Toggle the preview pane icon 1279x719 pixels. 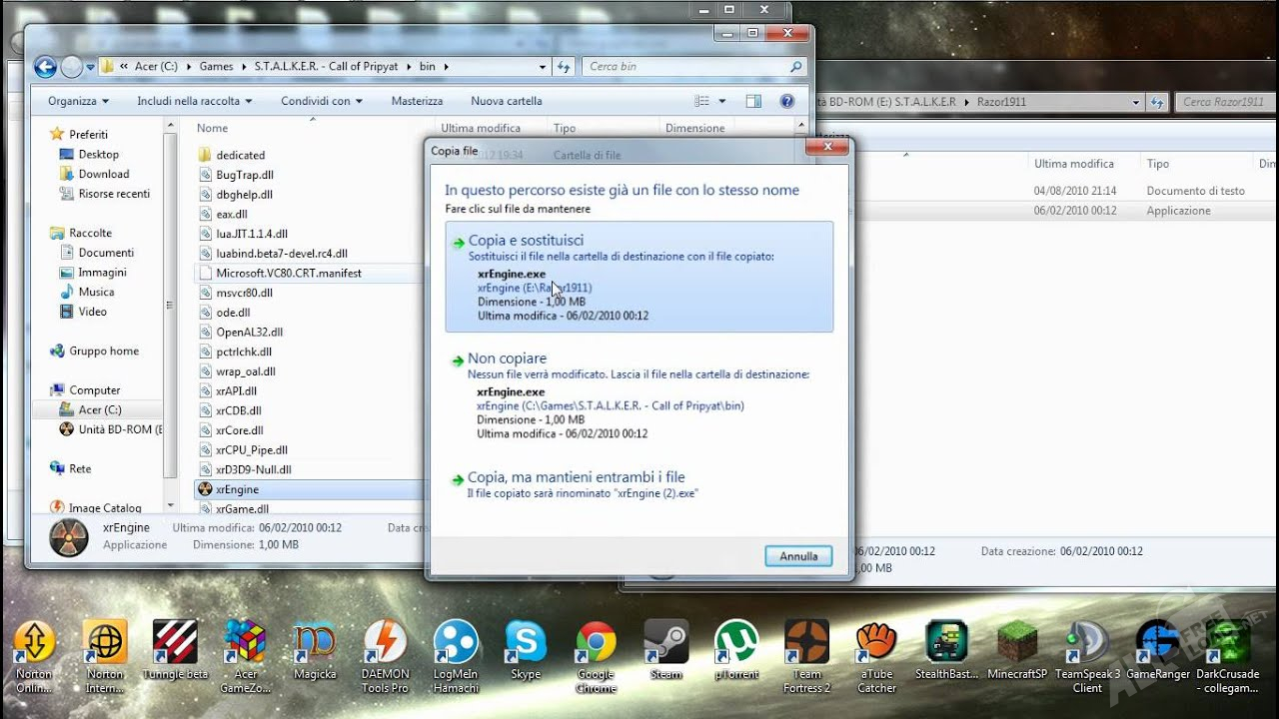pyautogui.click(x=753, y=101)
